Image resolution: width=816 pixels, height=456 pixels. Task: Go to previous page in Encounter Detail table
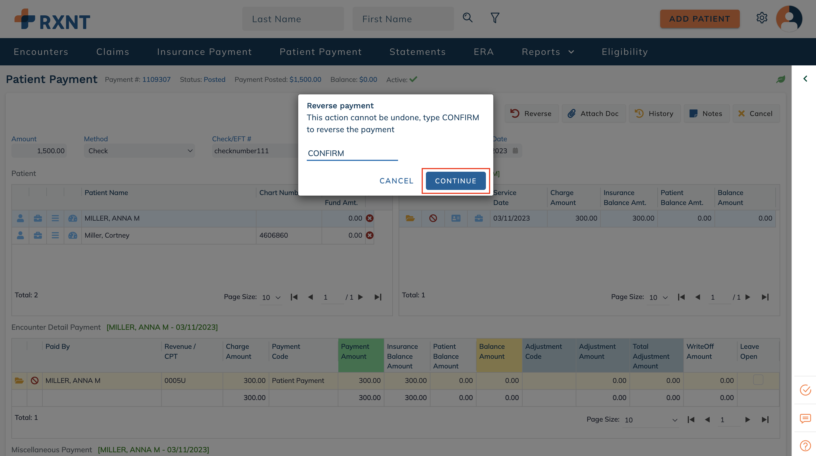point(707,420)
